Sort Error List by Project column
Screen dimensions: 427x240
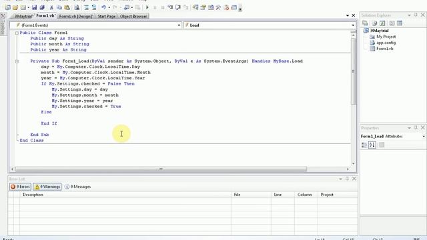(338, 195)
